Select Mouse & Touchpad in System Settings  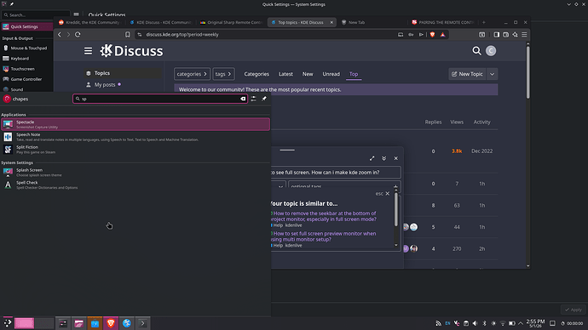(x=26, y=48)
